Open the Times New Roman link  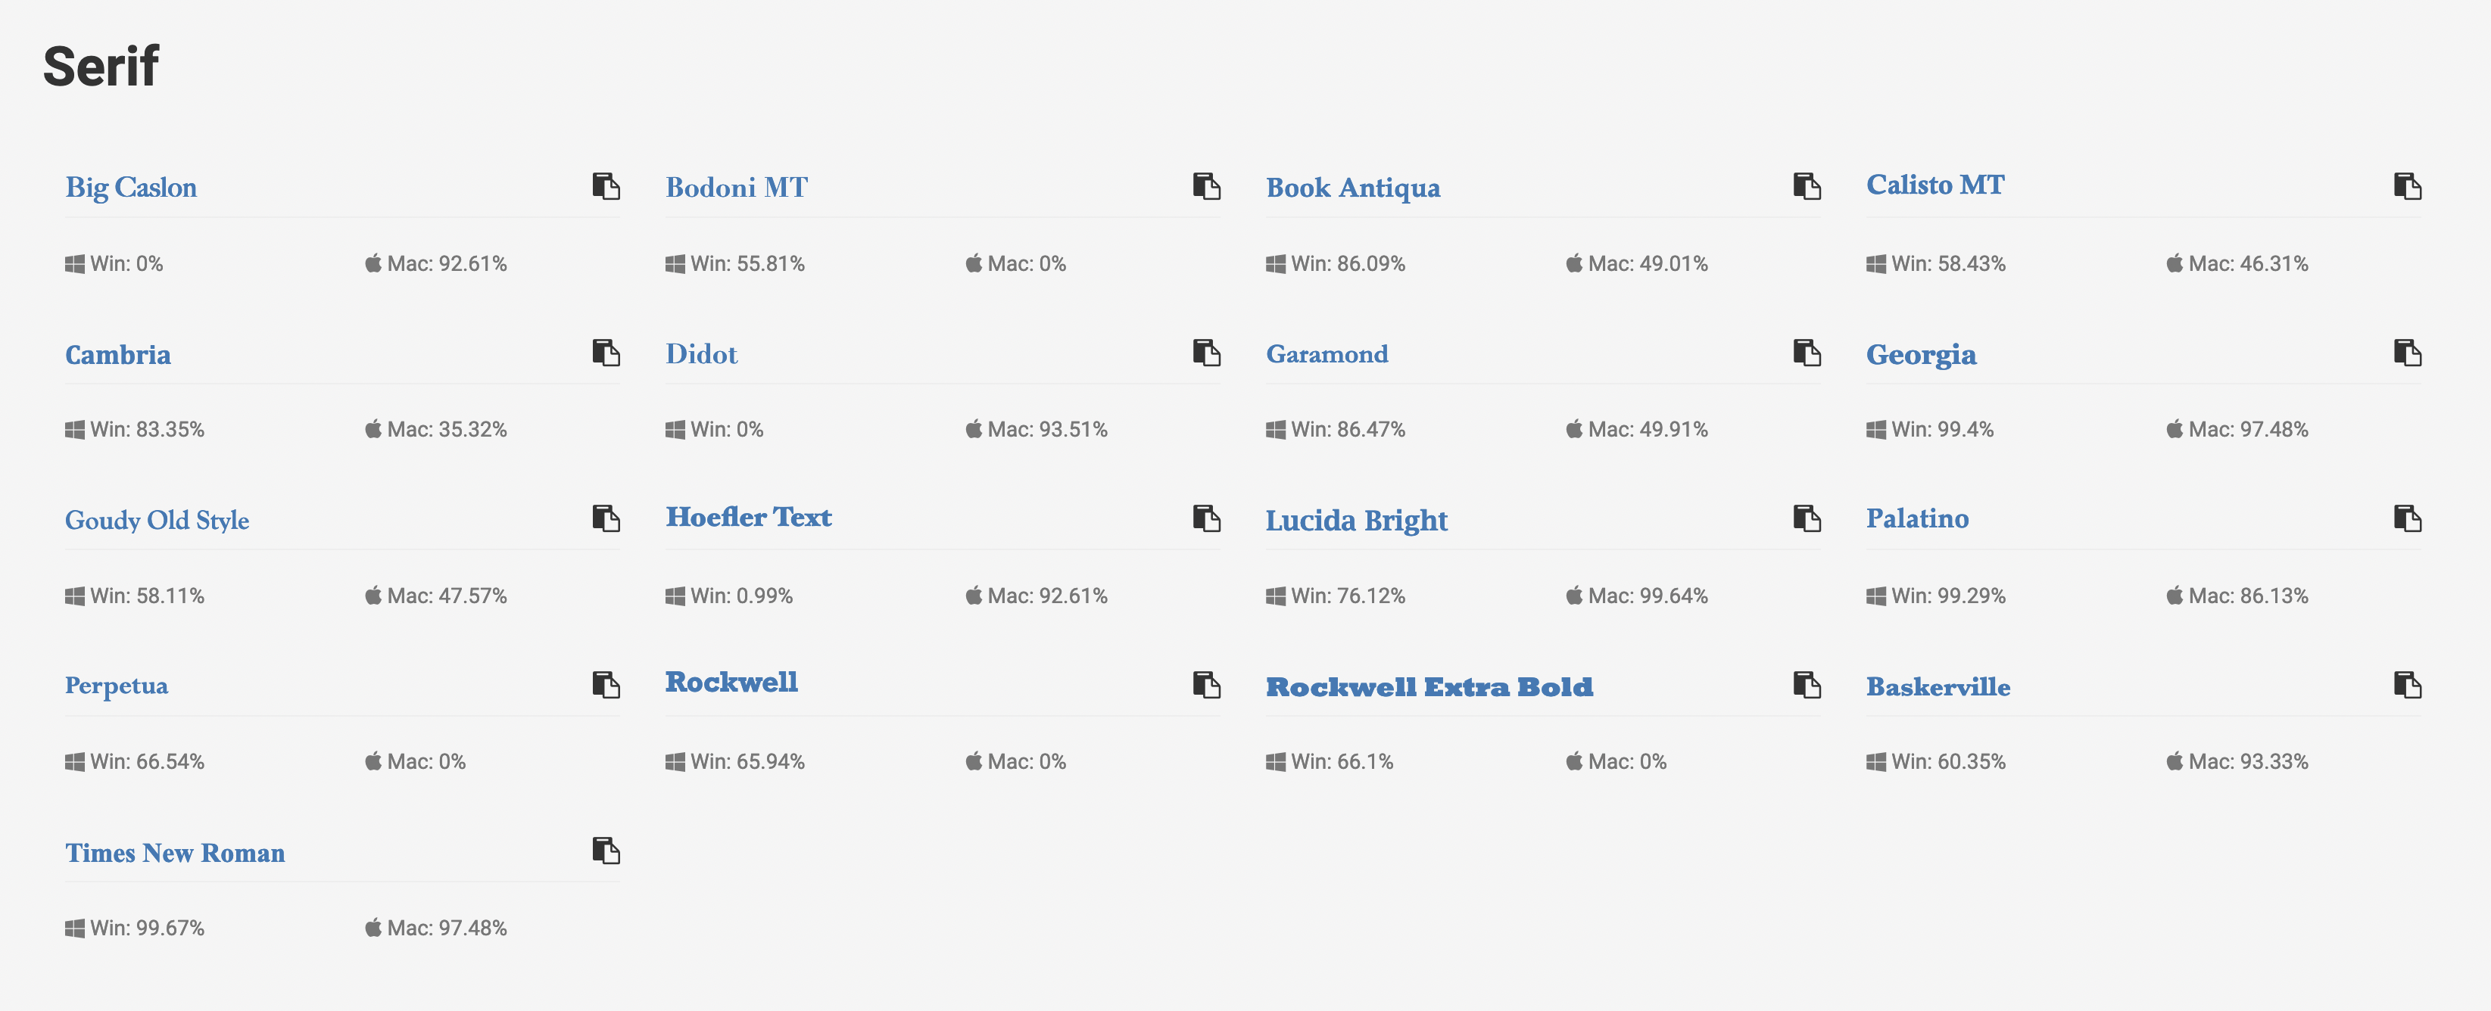coord(175,853)
